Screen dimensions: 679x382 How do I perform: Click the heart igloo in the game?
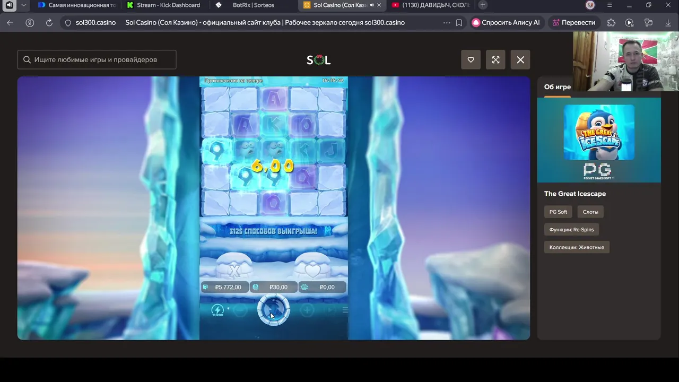312,265
